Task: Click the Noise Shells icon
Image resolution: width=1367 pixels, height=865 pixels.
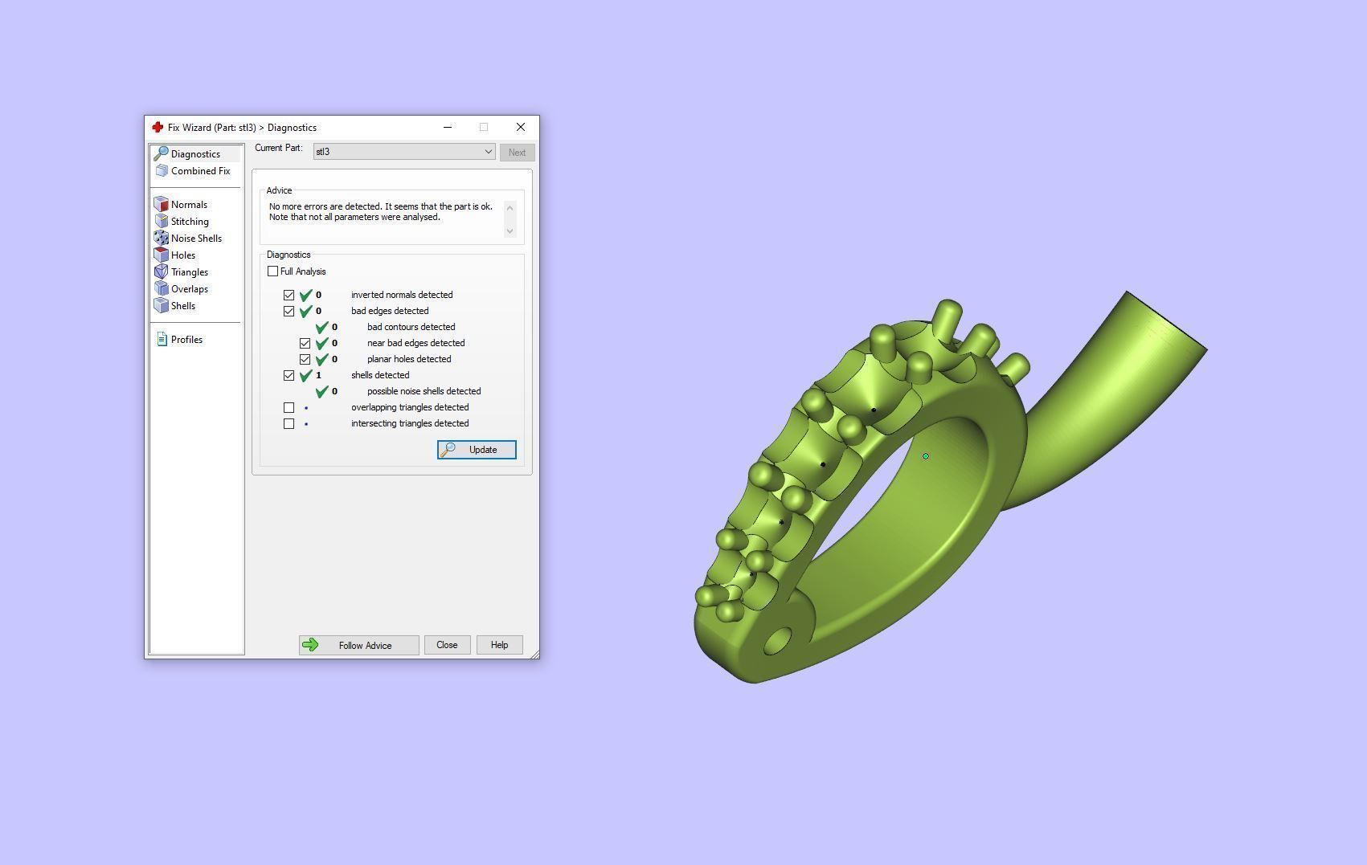Action: click(x=162, y=238)
